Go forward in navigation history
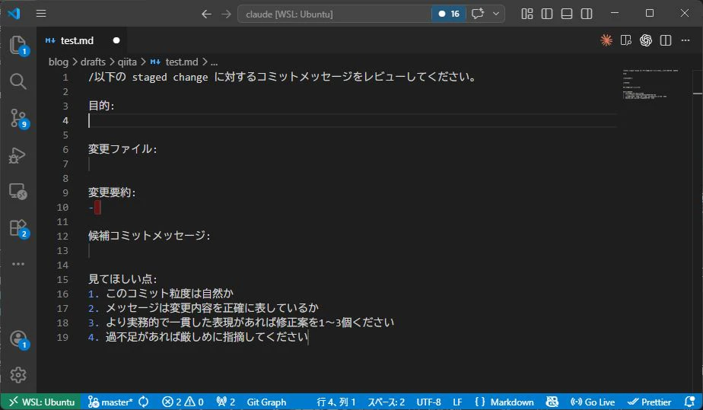This screenshot has width=703, height=410. point(226,14)
